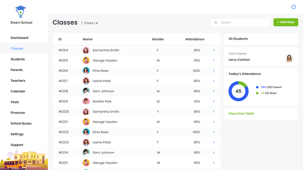303x170 pixels.
Task: Go to Students in the sidebar
Action: click(18, 59)
